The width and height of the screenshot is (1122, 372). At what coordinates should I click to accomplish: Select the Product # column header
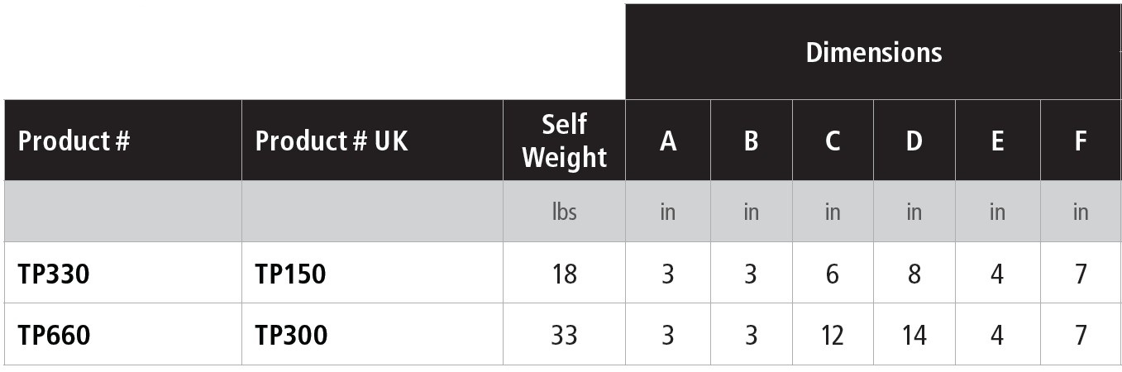click(74, 141)
